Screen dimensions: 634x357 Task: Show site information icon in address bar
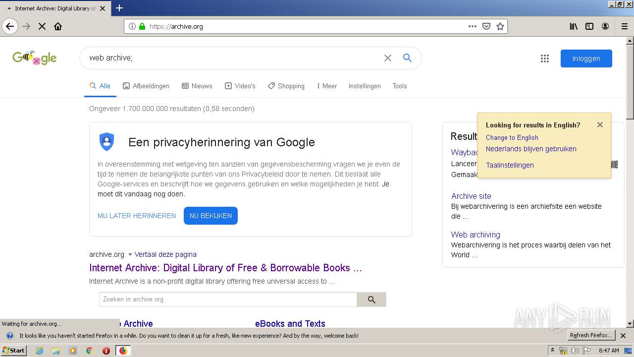132,26
